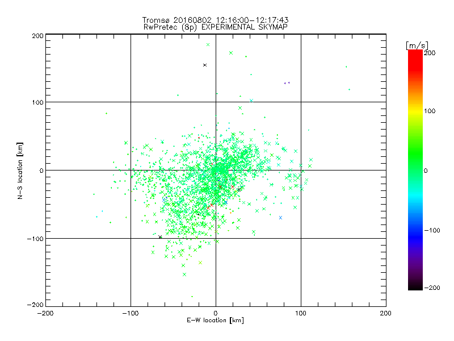
Task: Click the blue X marker at lower right of the cluster
Action: (x=280, y=218)
